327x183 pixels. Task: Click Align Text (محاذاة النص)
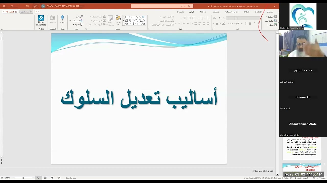click(166, 21)
